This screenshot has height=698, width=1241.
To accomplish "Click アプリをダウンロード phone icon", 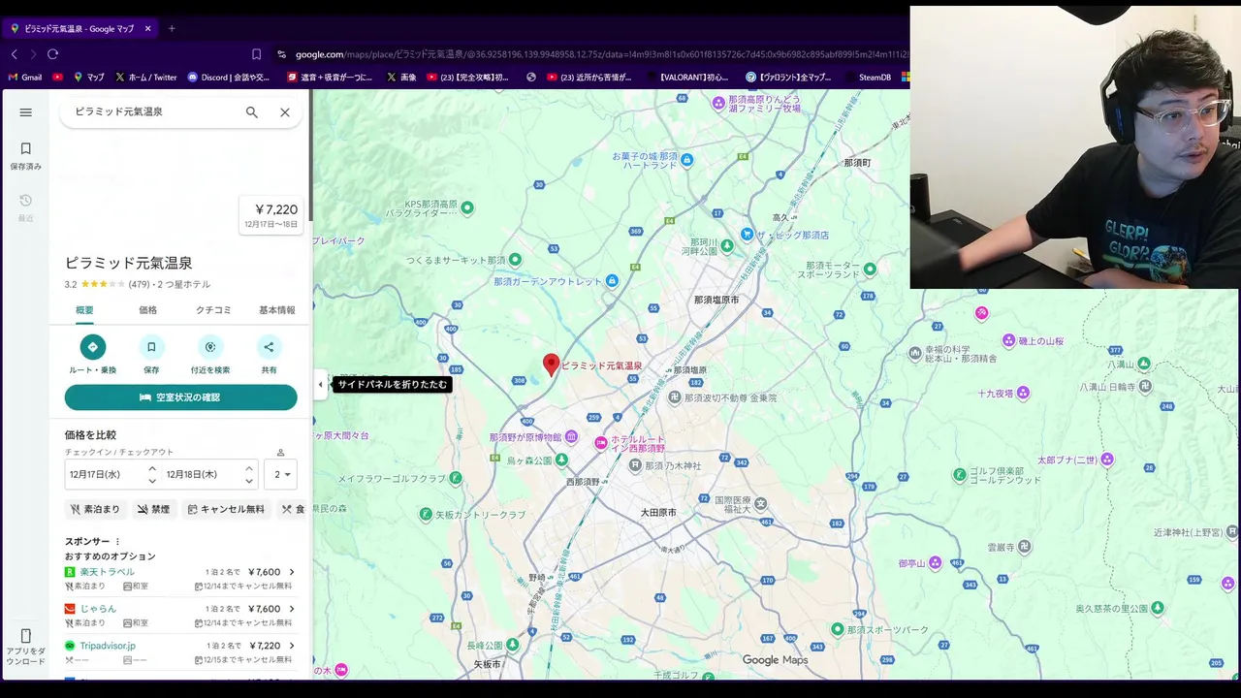I will click(26, 637).
